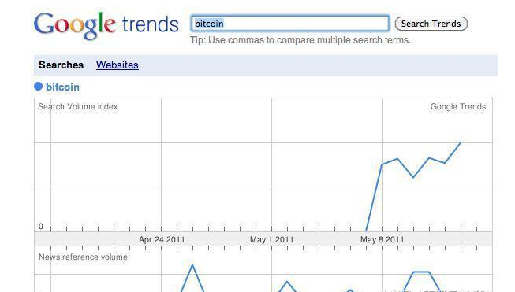515x292 pixels.
Task: Click the Apr 24 2011 date marker
Action: (162, 239)
